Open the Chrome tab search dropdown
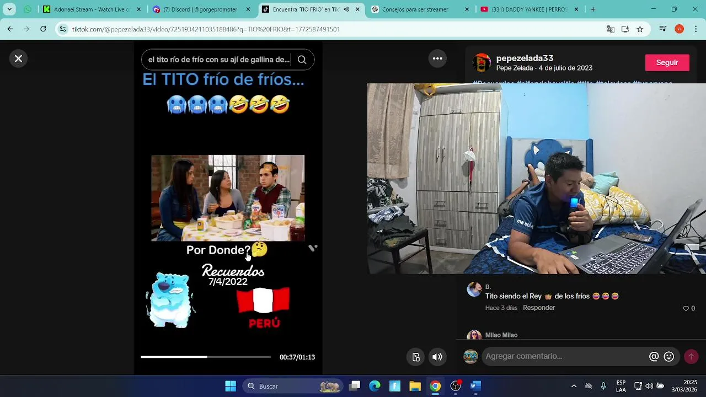 coord(9,9)
